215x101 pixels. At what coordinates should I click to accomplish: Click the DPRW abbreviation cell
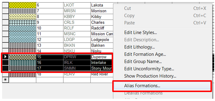(x=77, y=57)
